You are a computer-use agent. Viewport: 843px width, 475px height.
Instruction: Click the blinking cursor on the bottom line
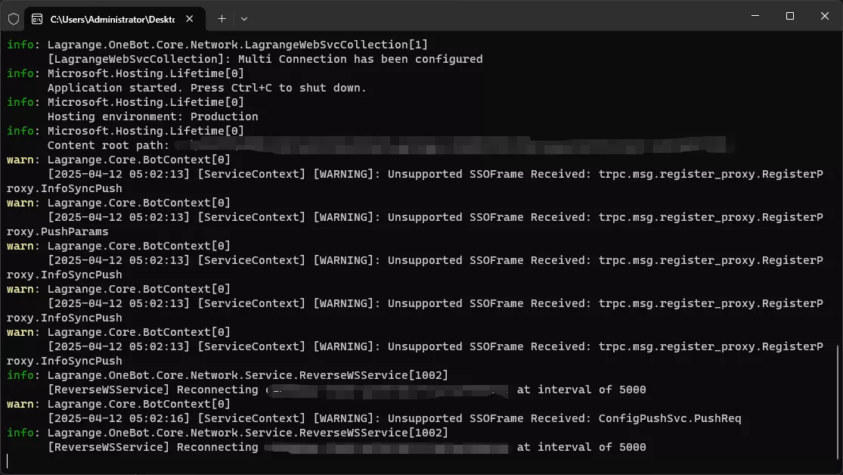point(7,461)
